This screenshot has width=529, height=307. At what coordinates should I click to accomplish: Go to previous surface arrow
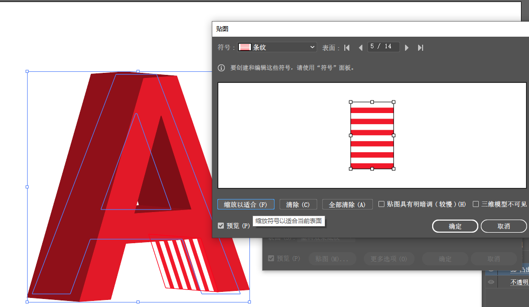coord(360,48)
